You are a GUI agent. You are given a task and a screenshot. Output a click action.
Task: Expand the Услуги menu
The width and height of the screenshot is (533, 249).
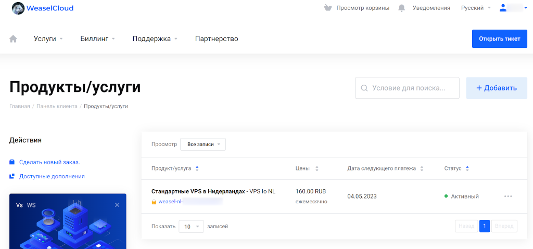(48, 38)
